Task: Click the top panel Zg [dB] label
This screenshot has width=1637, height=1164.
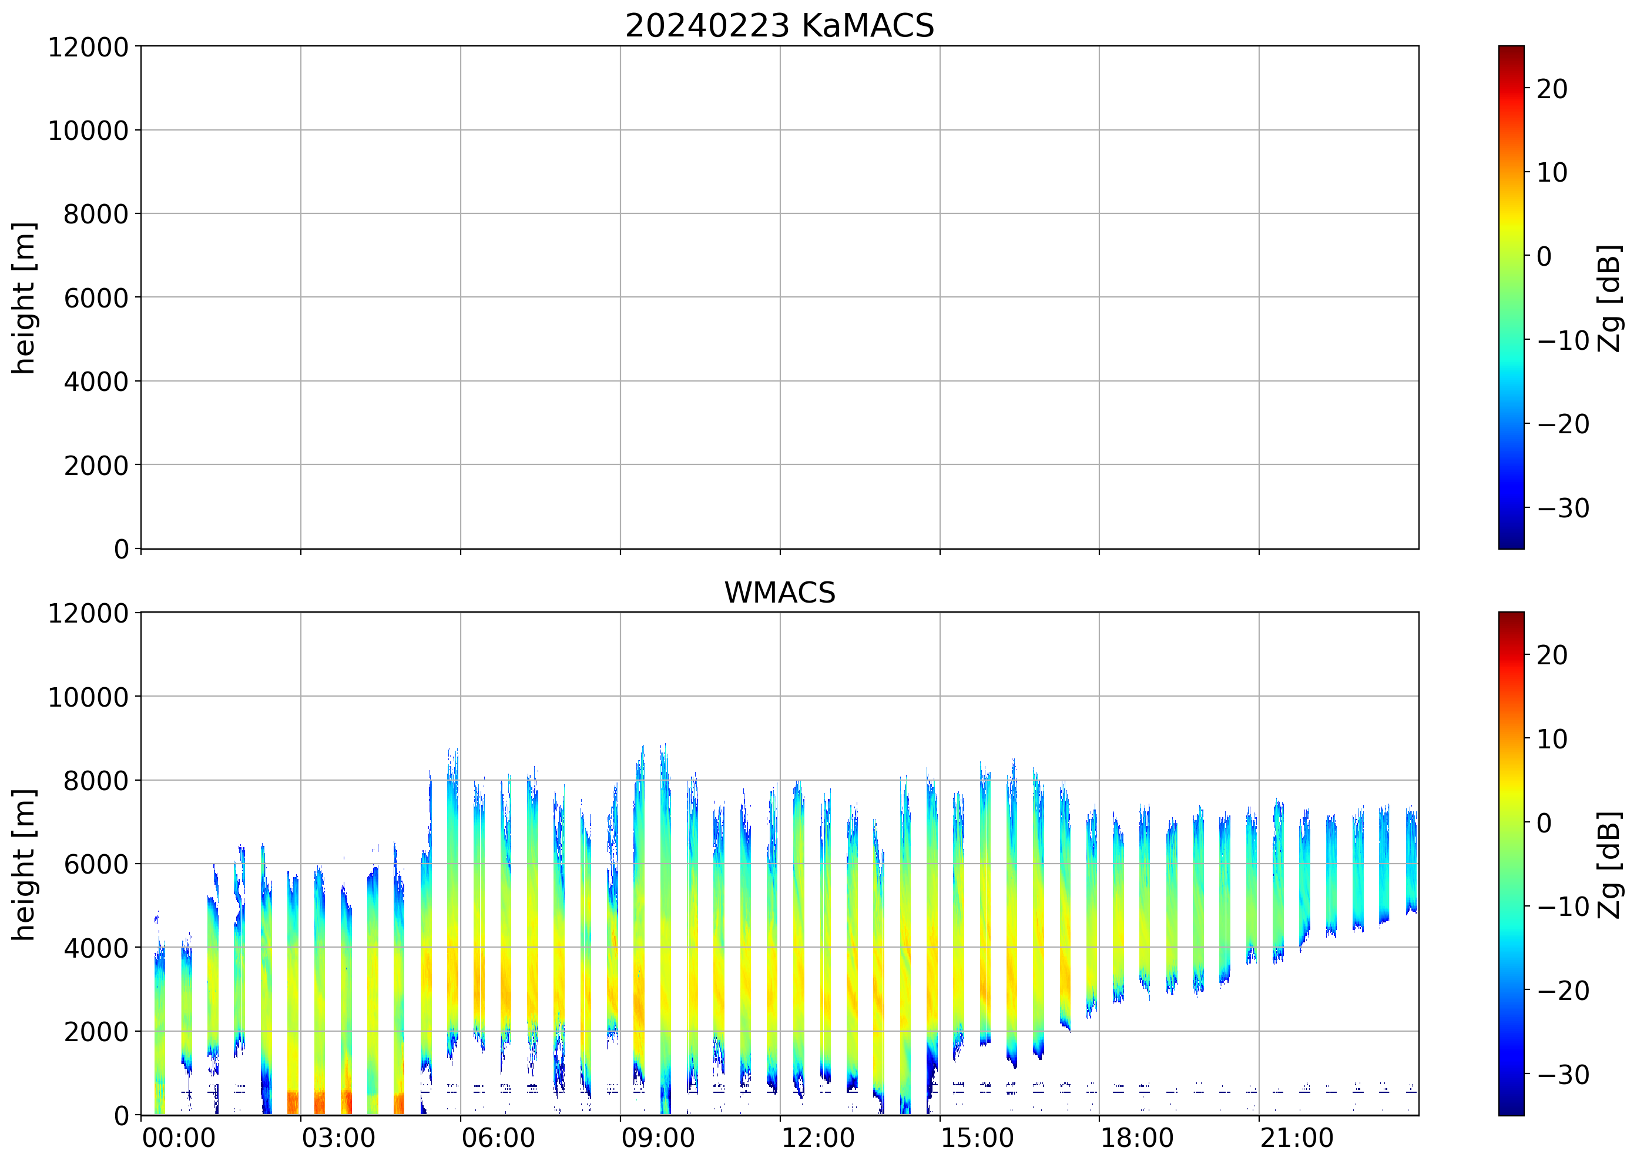Action: pos(1609,298)
